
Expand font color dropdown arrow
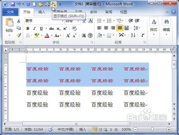(x=52, y=36)
